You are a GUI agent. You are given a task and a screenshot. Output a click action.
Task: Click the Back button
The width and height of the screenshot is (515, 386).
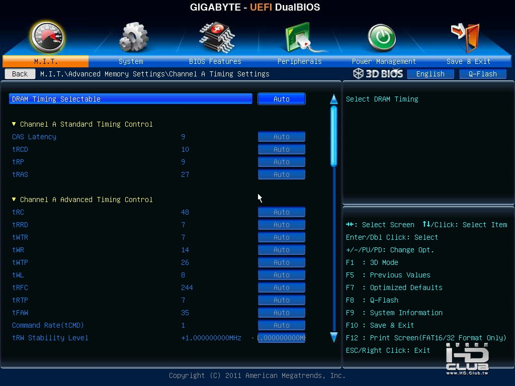pyautogui.click(x=20, y=74)
